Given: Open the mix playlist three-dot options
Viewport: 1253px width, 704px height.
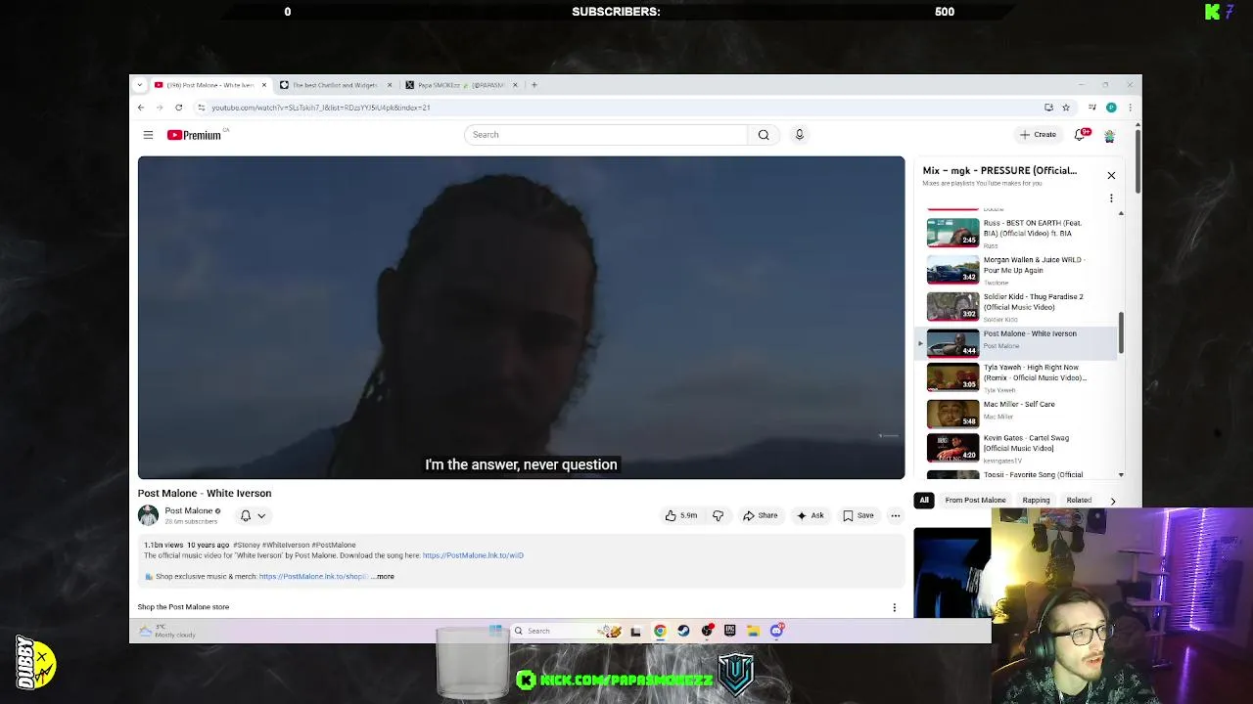Looking at the screenshot, I should pos(1111,198).
